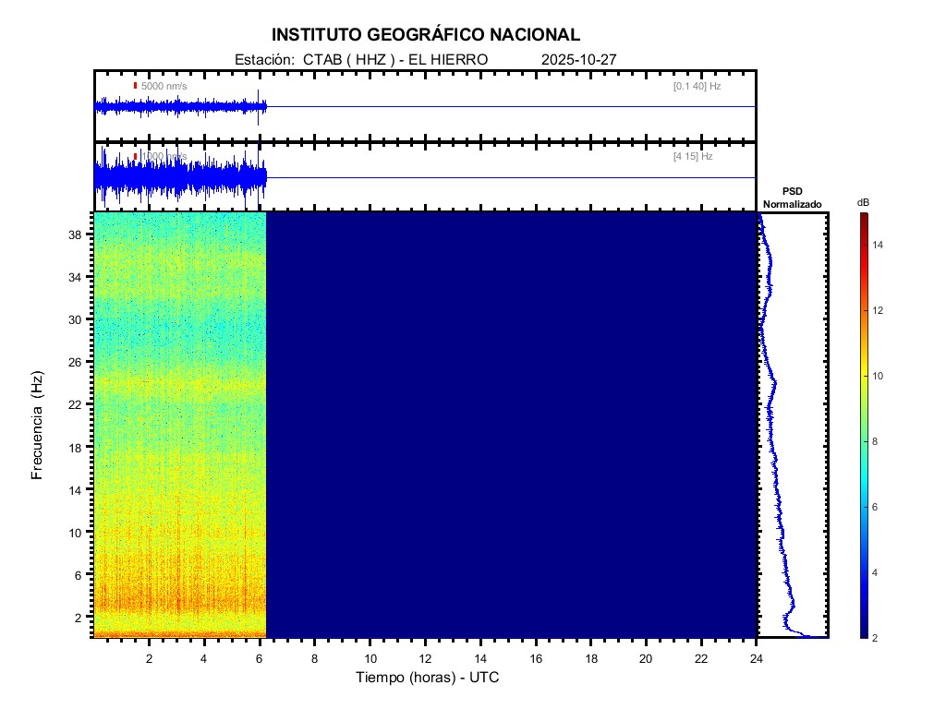Viewport: 946px width, 709px height.
Task: Click the dB unit label above the colorbar
Action: [x=863, y=202]
